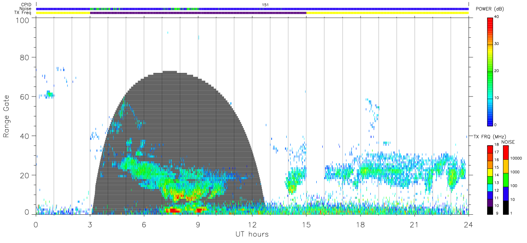
Task: Click the 'POWER (dB)' legend title
Action: 490,9
